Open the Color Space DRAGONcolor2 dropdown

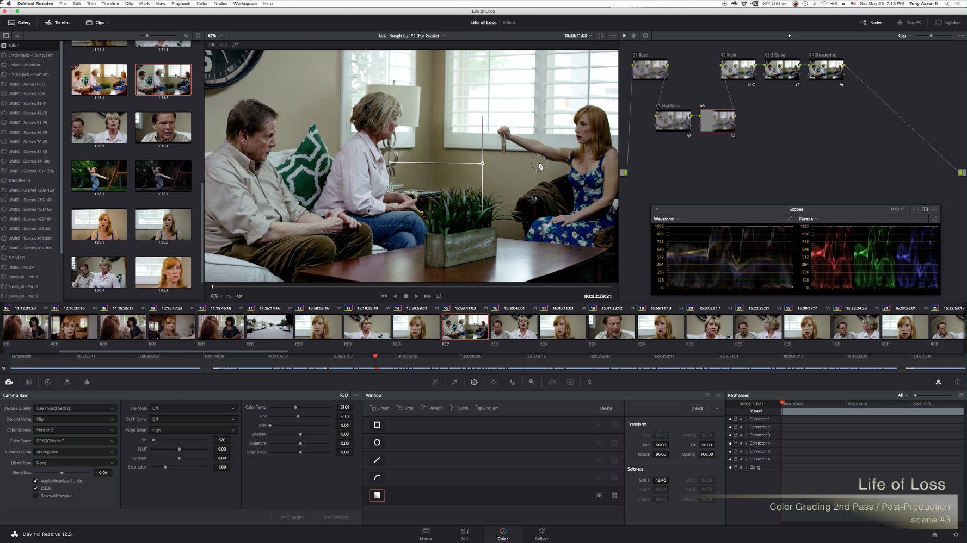coord(75,441)
